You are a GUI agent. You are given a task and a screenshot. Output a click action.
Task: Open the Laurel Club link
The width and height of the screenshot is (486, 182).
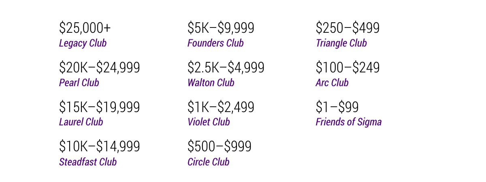coord(81,122)
